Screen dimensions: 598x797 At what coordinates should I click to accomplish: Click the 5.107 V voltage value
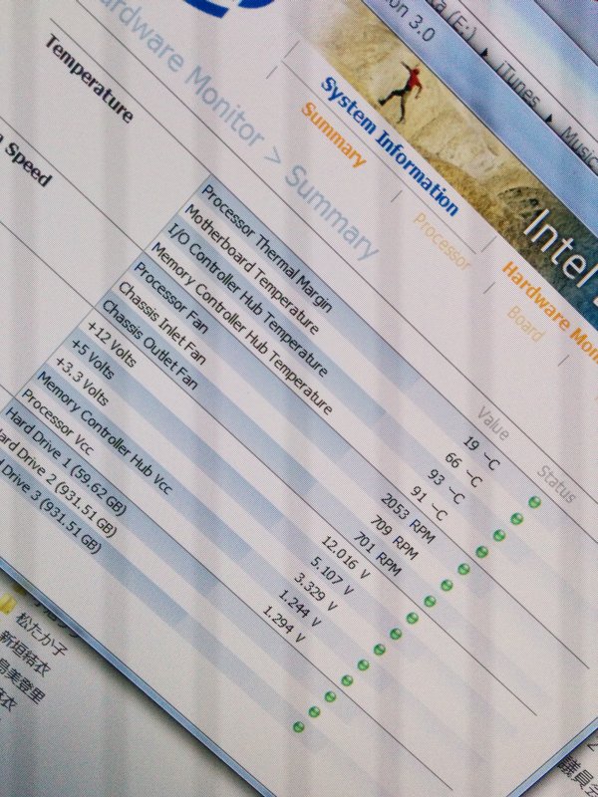coord(331,577)
